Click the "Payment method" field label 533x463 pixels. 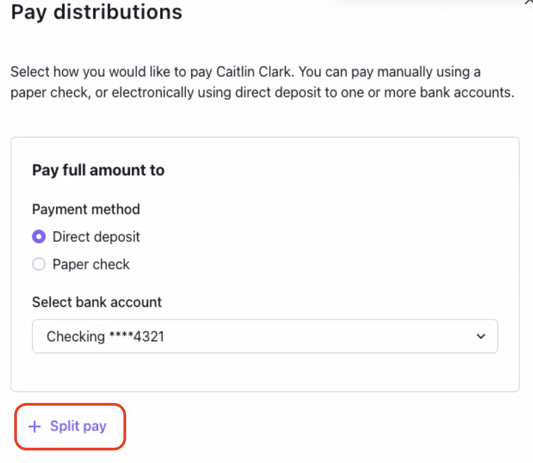click(86, 209)
